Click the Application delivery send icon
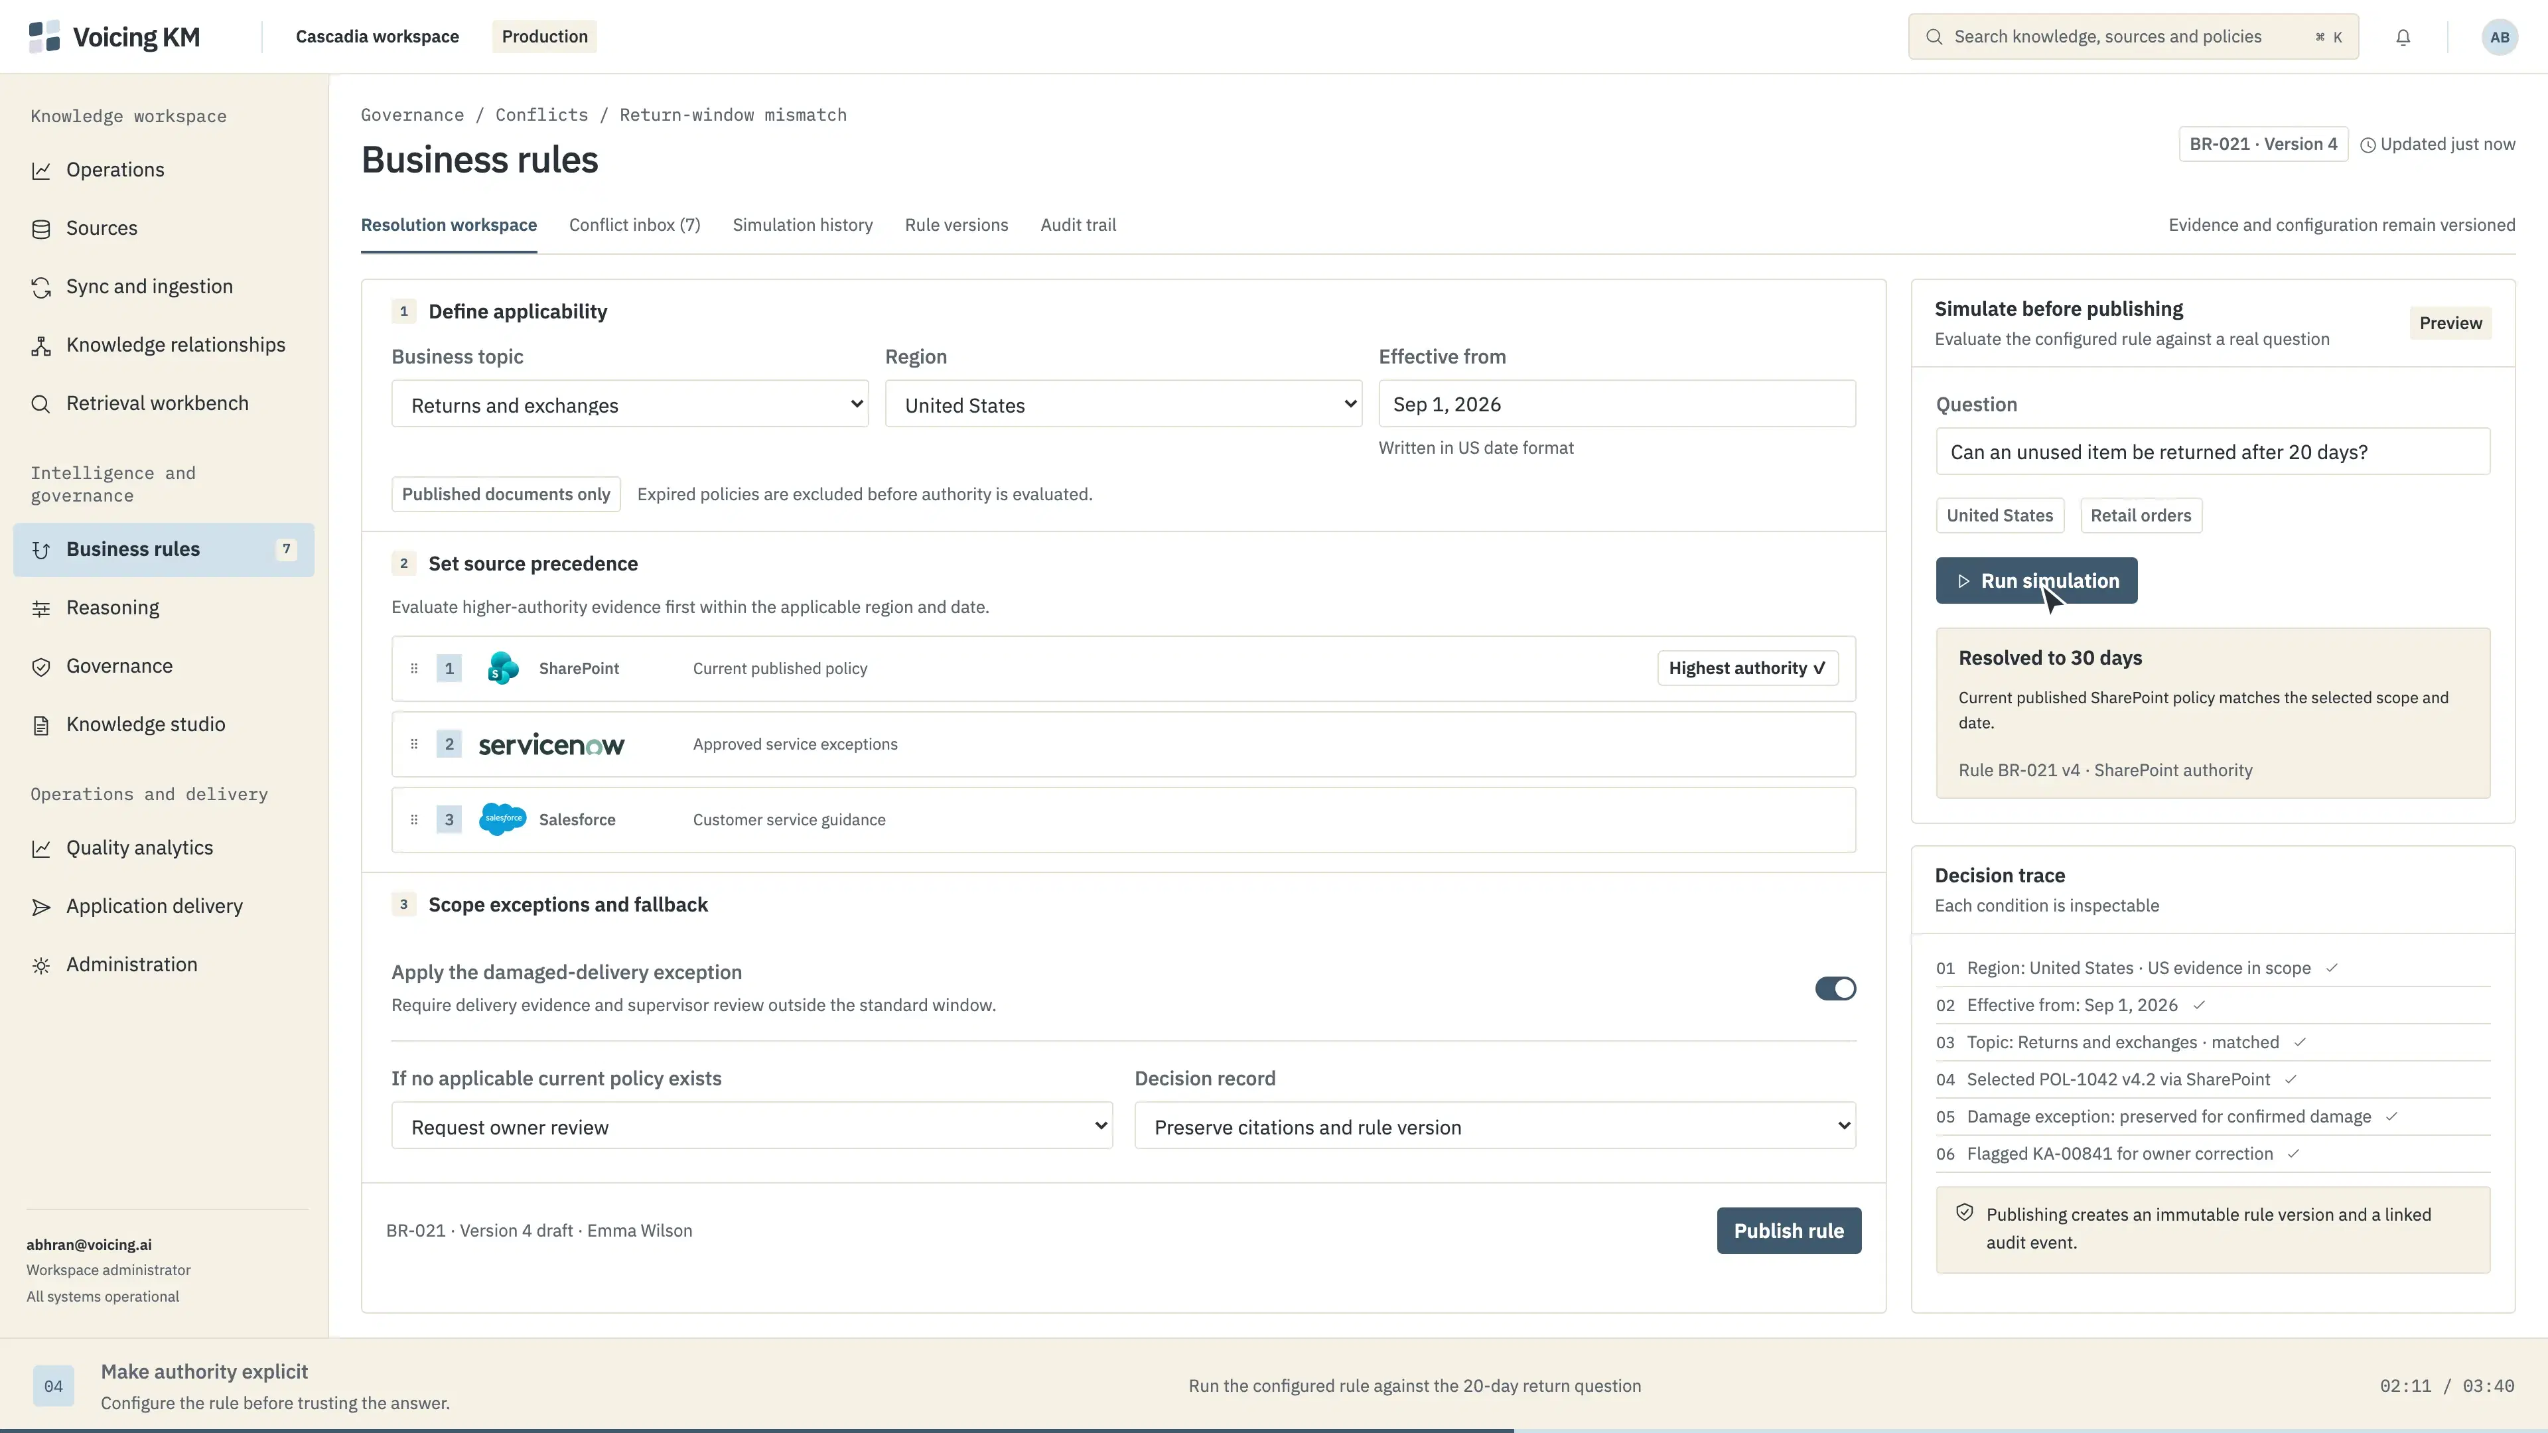 click(x=40, y=907)
